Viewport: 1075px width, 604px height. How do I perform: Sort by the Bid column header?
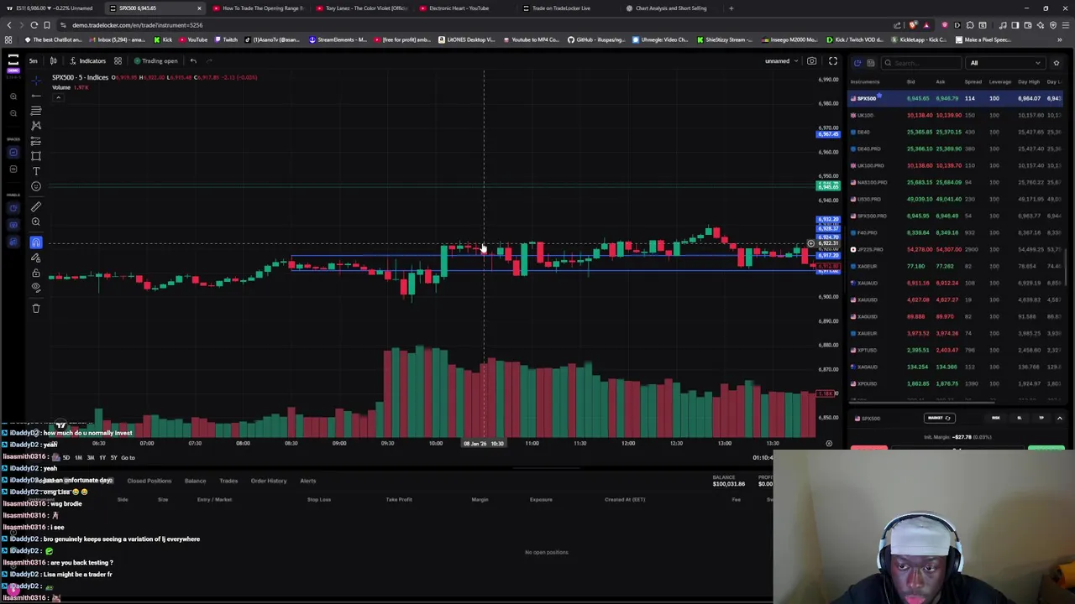click(910, 81)
